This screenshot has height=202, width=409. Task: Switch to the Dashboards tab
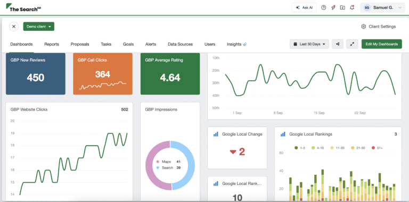pyautogui.click(x=21, y=44)
